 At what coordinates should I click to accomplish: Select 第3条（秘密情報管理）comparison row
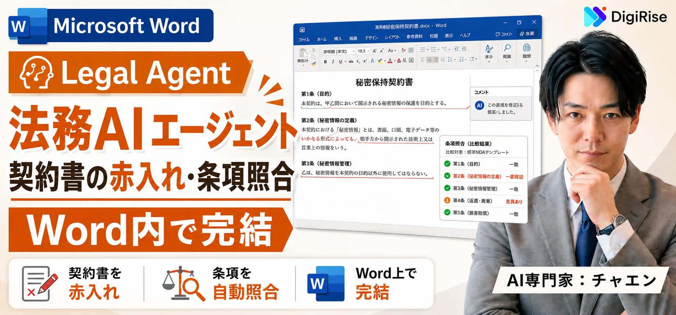483,189
